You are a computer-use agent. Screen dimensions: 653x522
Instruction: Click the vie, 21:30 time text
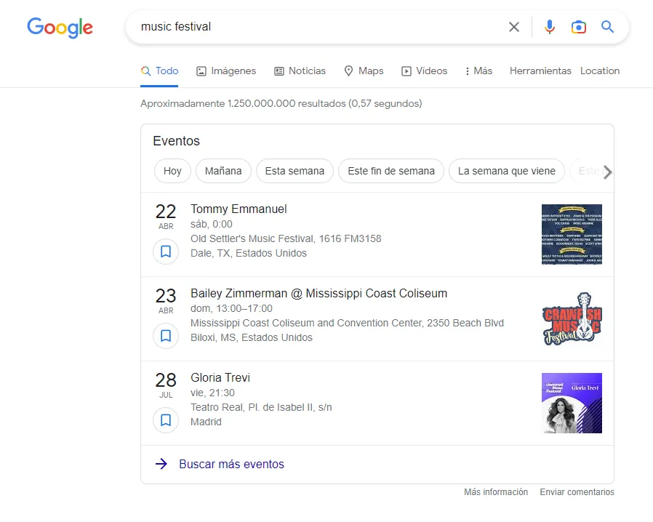[213, 393]
